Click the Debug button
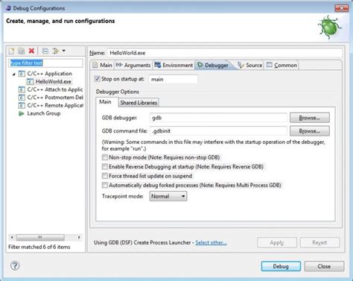The image size is (353, 281). 281,266
